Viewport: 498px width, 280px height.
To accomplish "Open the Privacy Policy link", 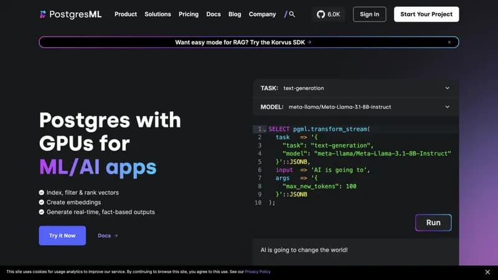I will [258, 272].
